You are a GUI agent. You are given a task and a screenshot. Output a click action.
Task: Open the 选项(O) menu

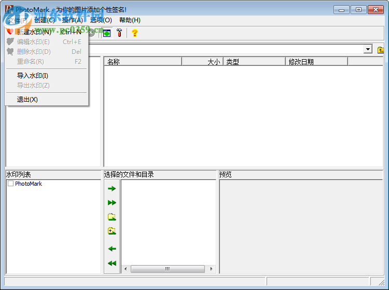coord(101,20)
